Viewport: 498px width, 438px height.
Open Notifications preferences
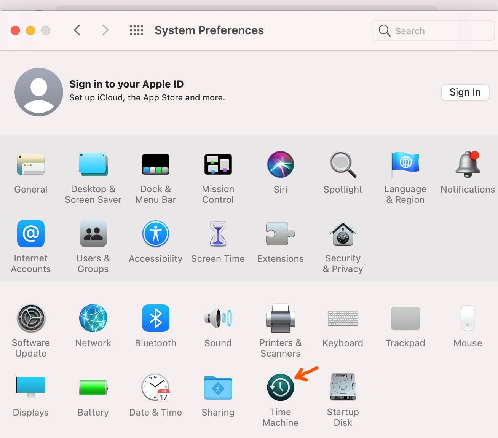[468, 165]
